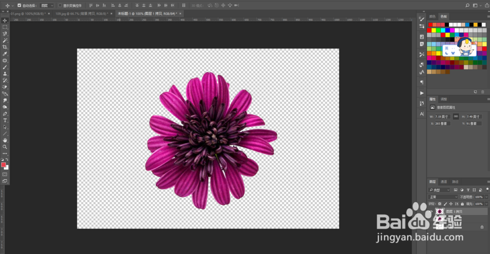
Task: Click the W width input field
Action: (442, 116)
